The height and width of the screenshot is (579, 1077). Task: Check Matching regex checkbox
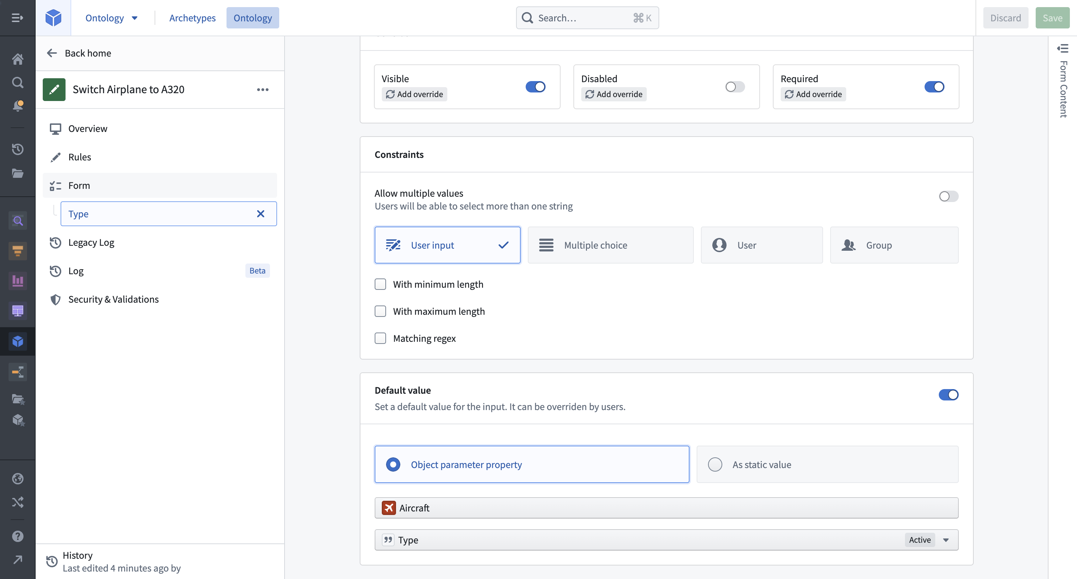click(380, 338)
